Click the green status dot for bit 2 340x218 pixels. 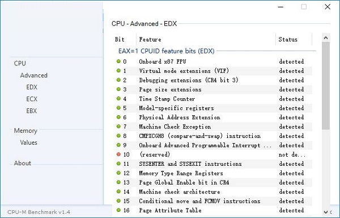coord(118,80)
